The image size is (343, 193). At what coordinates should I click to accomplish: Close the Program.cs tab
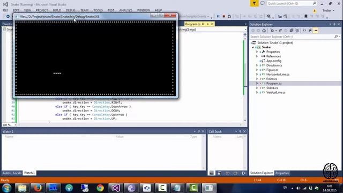[x=212, y=24]
